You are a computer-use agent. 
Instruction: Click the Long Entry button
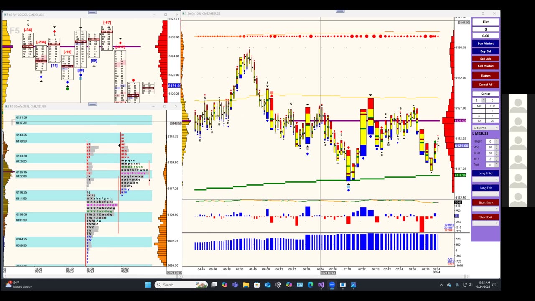tap(486, 173)
